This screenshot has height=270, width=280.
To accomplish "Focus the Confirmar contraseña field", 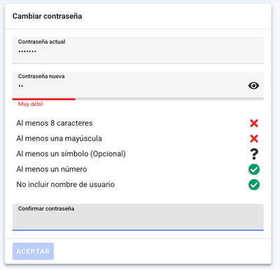I will (x=138, y=217).
